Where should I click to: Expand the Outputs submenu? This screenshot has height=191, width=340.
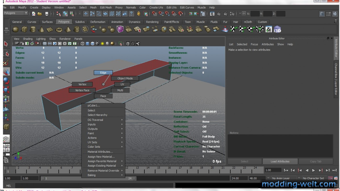click(103, 129)
